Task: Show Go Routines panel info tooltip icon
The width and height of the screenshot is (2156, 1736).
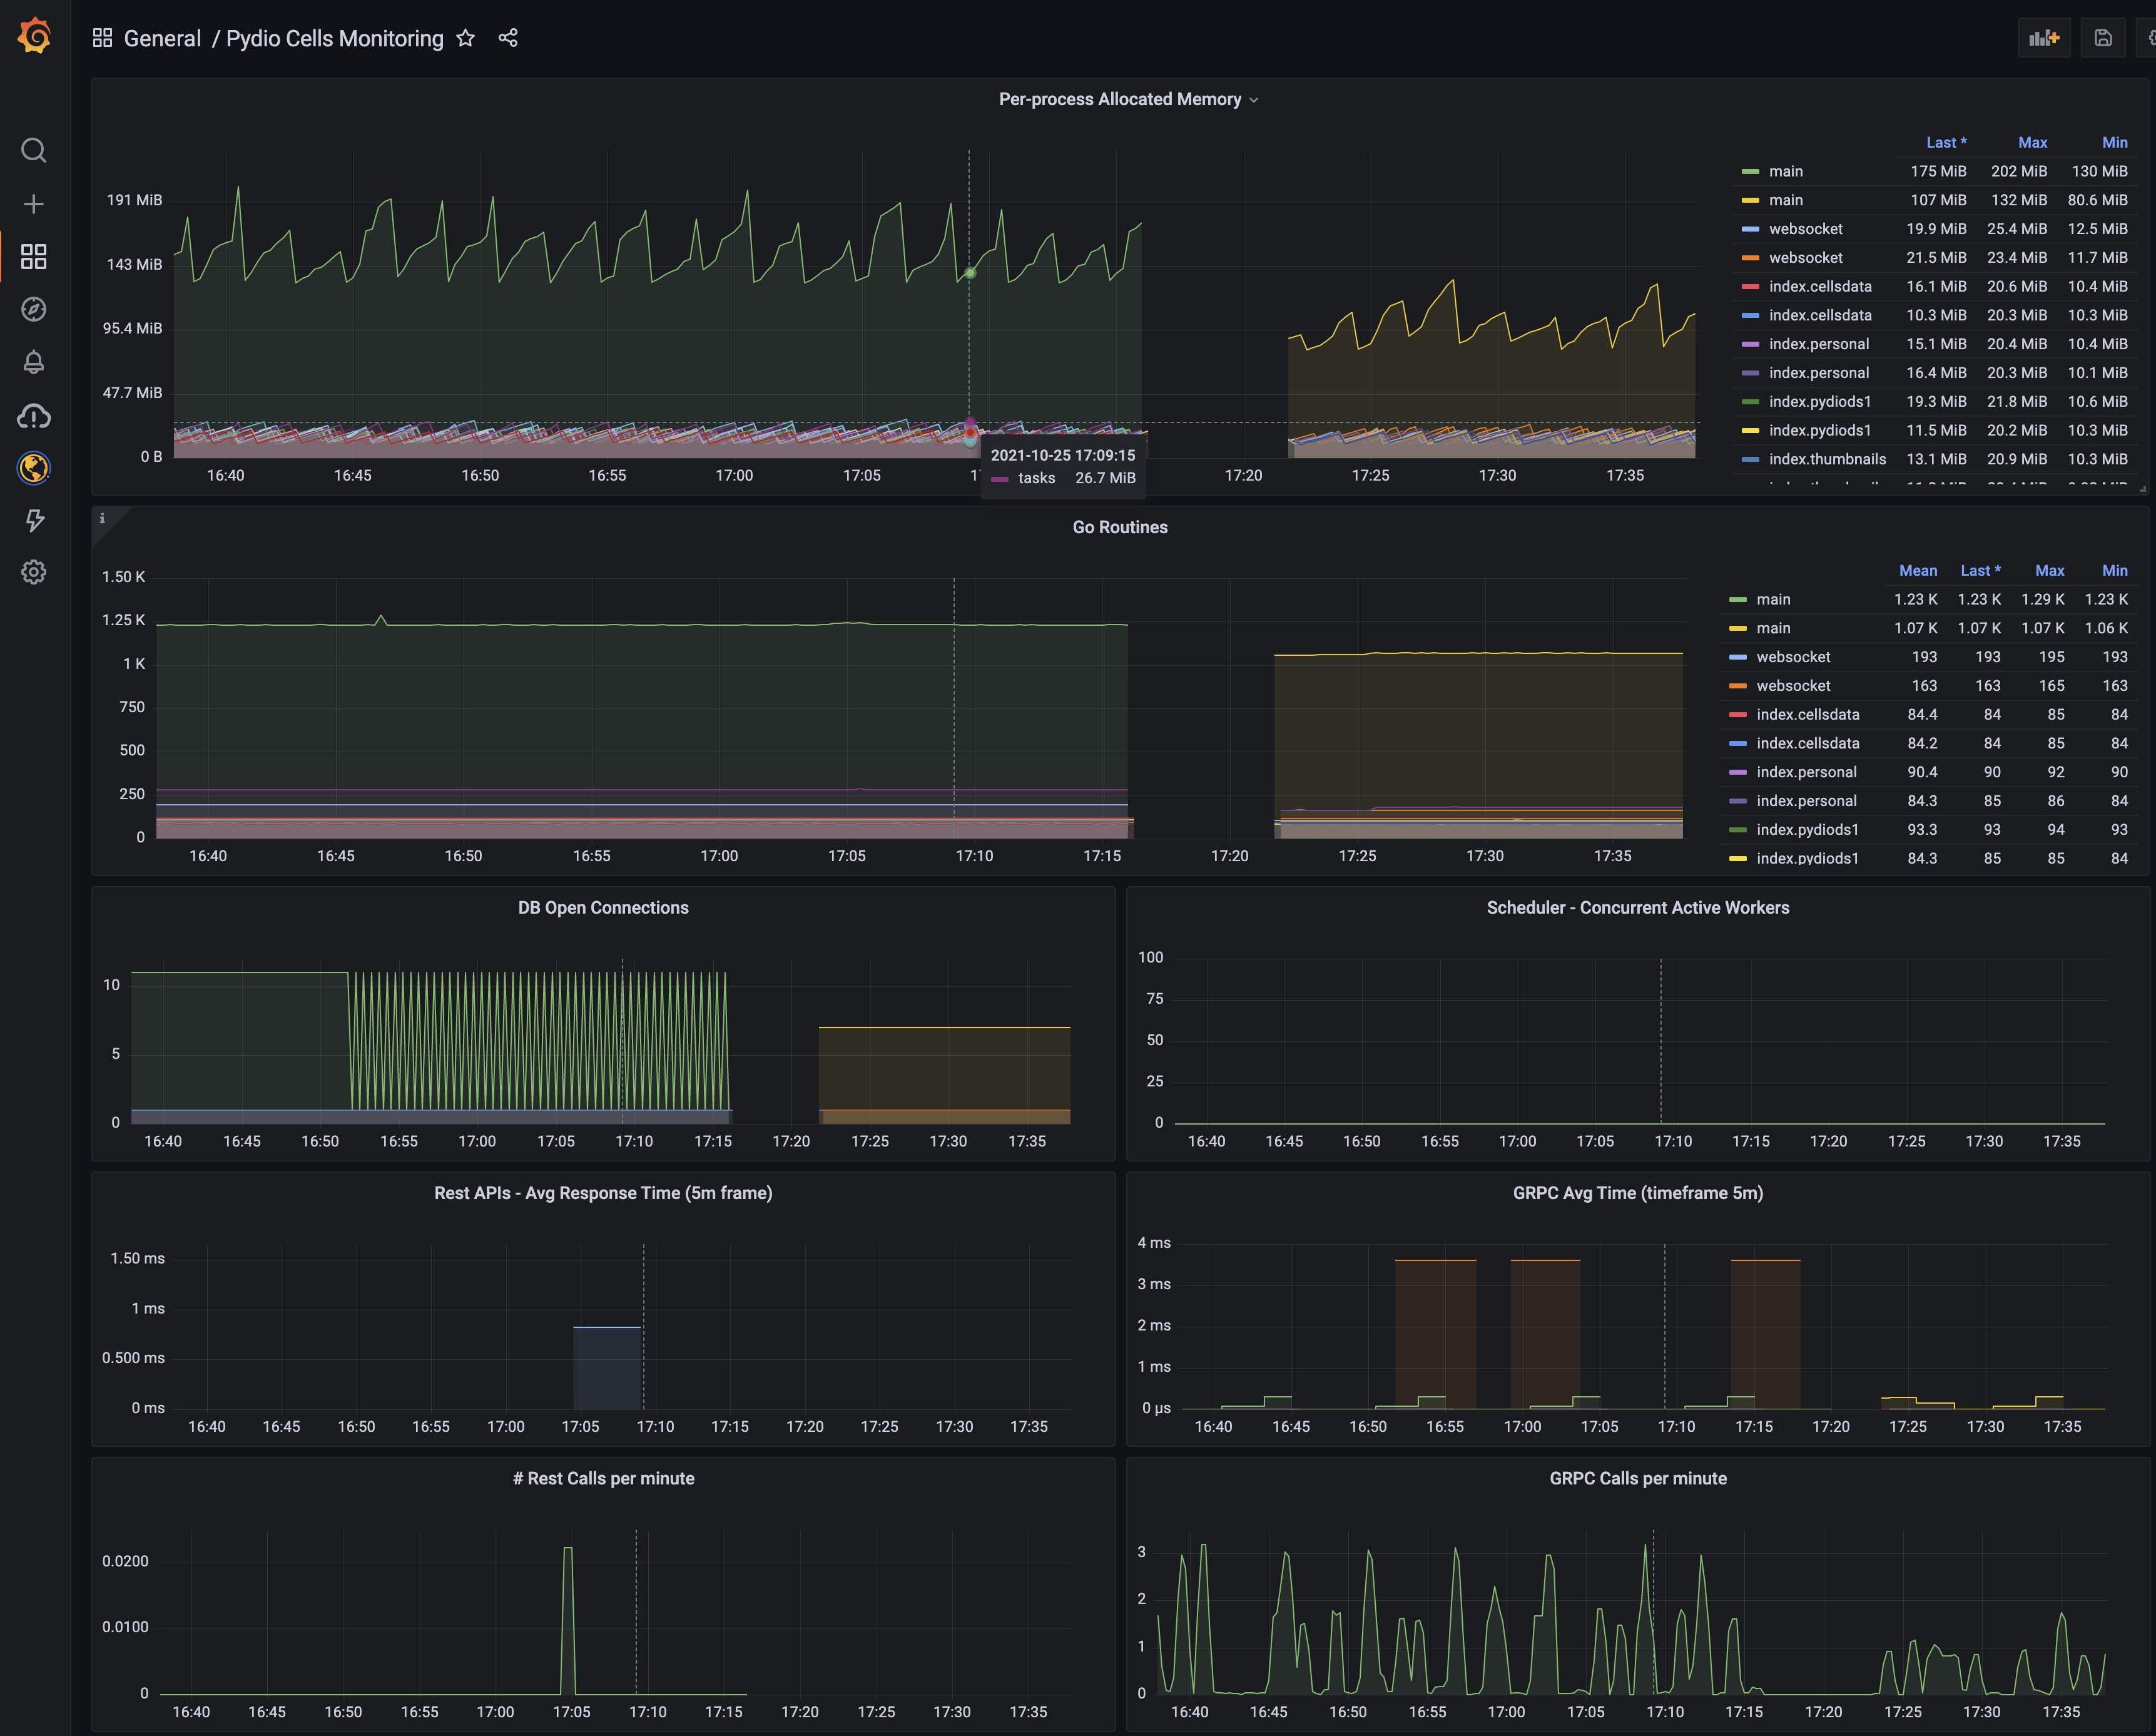Action: tap(102, 519)
